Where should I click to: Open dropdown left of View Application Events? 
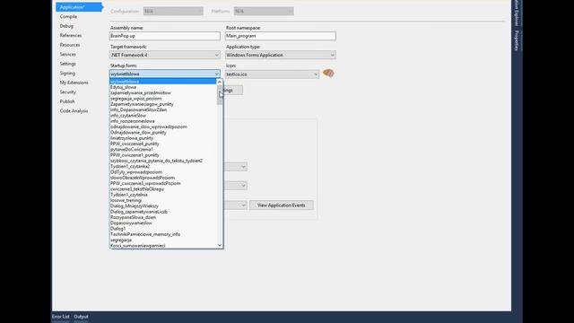coord(235,205)
